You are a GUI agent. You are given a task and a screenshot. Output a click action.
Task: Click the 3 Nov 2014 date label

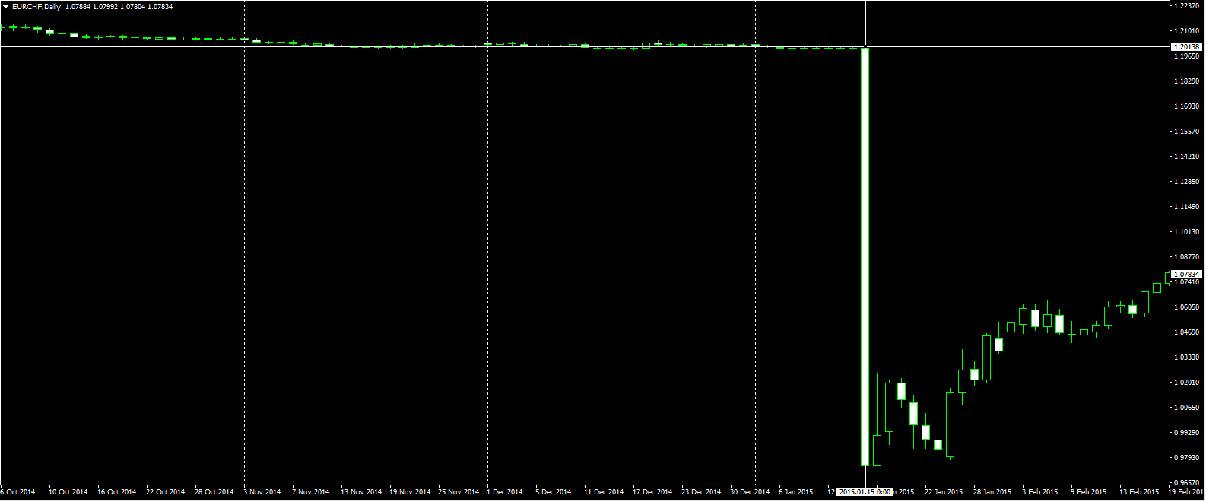click(x=262, y=492)
